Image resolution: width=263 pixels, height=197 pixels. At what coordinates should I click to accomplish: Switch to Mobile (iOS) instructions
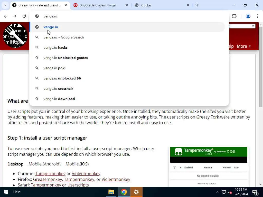coord(77,164)
